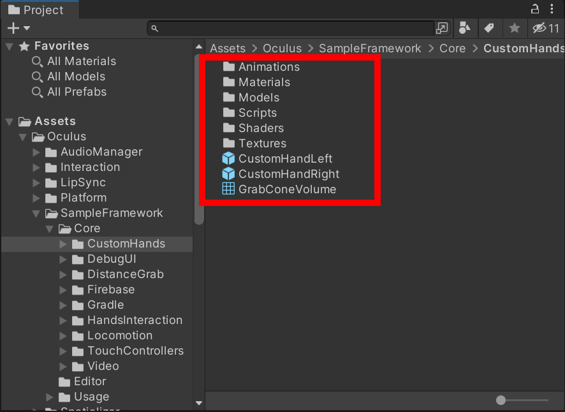Open search in new window icon
565x412 pixels.
pyautogui.click(x=442, y=28)
